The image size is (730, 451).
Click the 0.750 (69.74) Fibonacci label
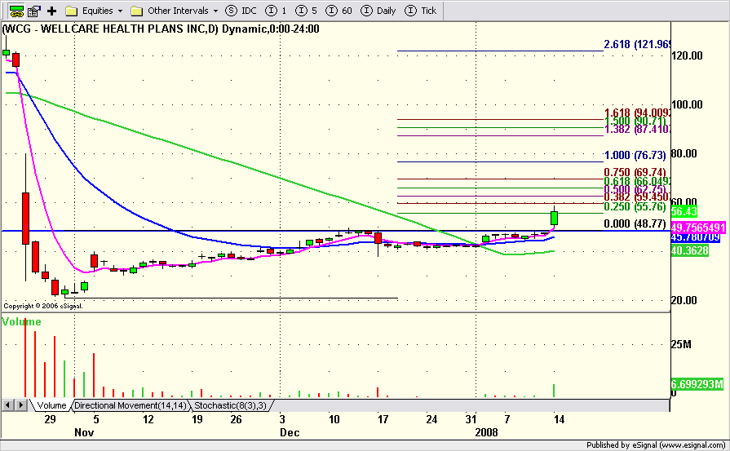point(635,172)
